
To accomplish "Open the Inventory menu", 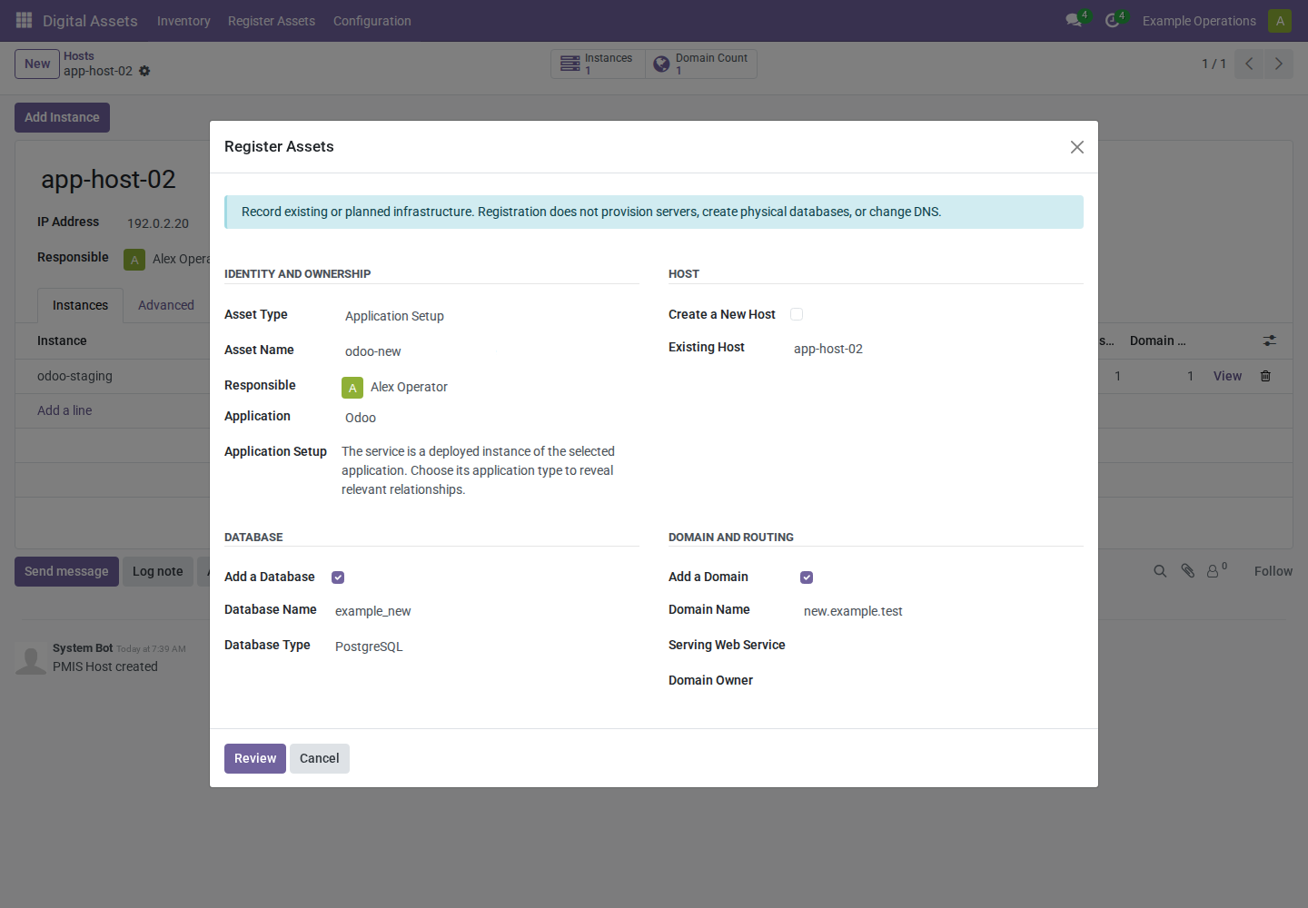I will click(183, 21).
